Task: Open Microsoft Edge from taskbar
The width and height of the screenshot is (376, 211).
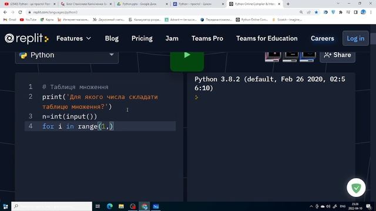Action: pos(110,206)
